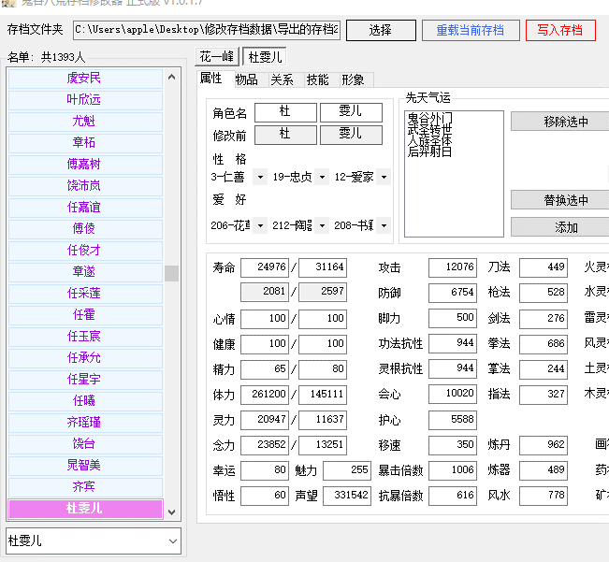Click the 幸运 value field
Image resolution: width=609 pixels, height=562 pixels.
pos(265,470)
